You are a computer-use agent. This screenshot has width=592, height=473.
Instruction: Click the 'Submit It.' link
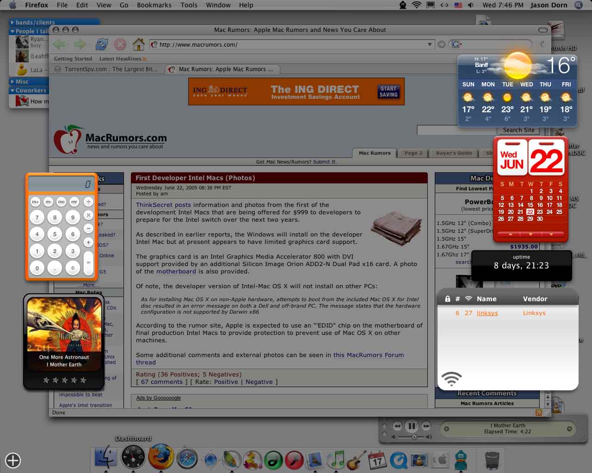[325, 162]
